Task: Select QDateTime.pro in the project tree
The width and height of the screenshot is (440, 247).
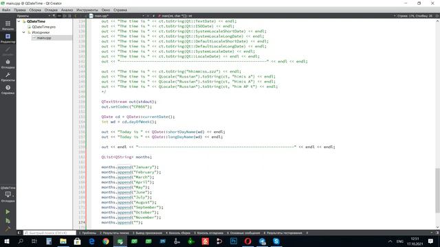Action: (44, 27)
